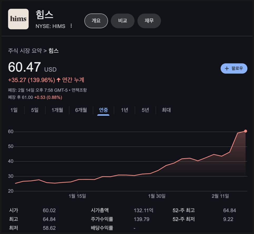Select the 연중 year-to-date range
Screen dimensions: 254x234
point(103,110)
